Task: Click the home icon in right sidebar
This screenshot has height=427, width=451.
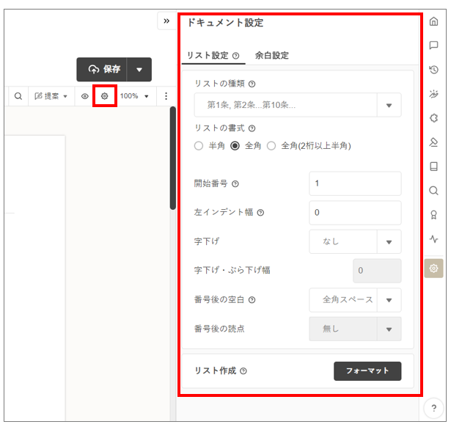Action: click(433, 21)
